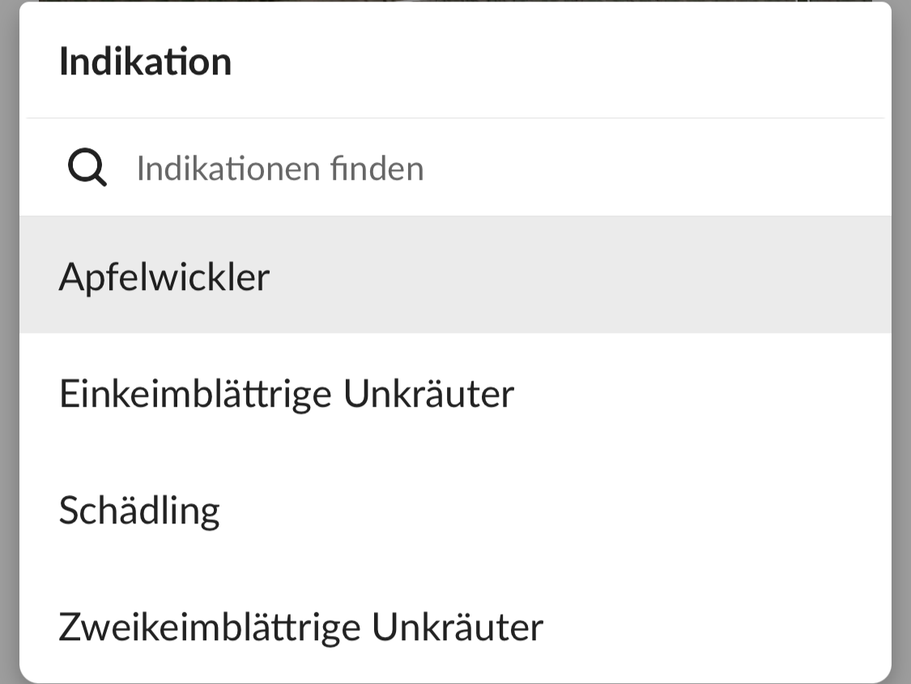Screen dimensions: 911x684
Task: Click the 'Indikation' dialog heading
Action: [x=145, y=62]
